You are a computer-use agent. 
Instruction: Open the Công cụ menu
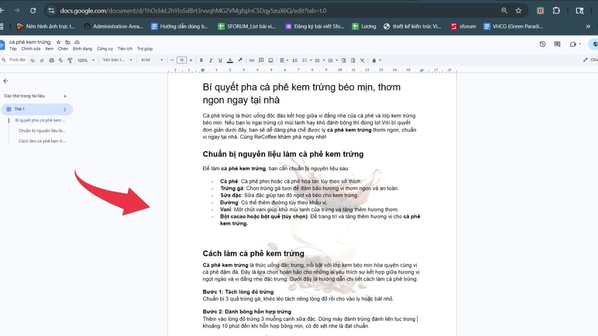point(105,49)
